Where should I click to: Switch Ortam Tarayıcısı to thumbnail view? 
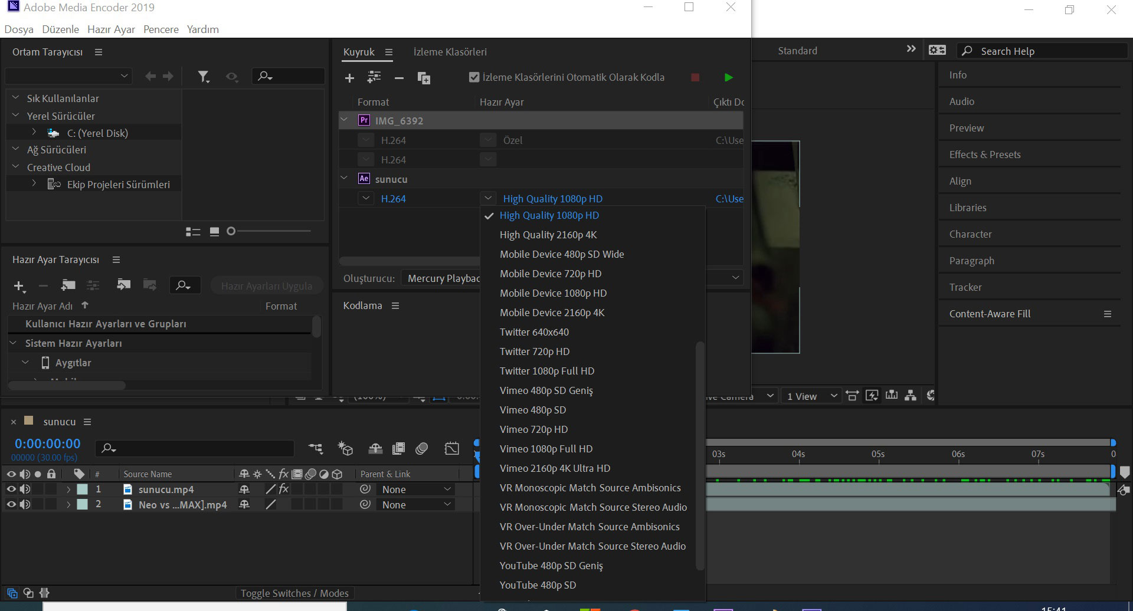coord(214,232)
